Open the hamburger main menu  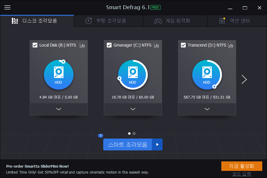(x=7, y=7)
